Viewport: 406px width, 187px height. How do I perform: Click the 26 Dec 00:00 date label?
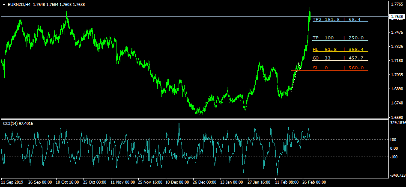[205, 182]
